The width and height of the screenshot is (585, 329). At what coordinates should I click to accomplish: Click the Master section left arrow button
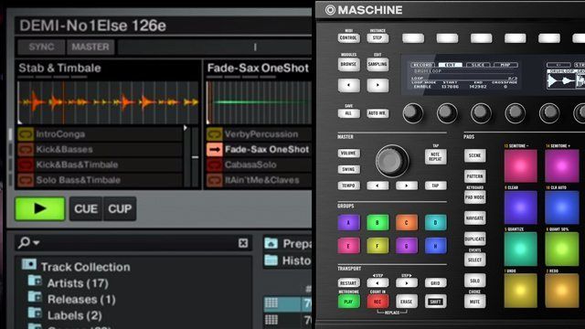pos(378,186)
